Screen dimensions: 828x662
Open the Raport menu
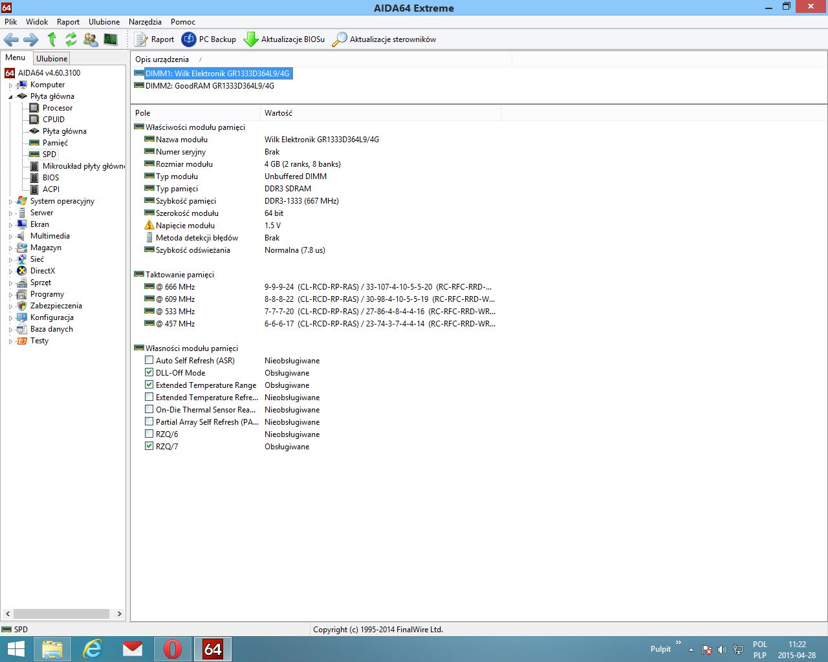[69, 22]
